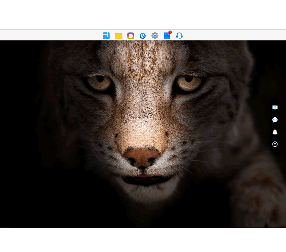Viewport: 286px width, 252px height.
Task: Open the blue grid app launcher icon
Action: tap(106, 36)
